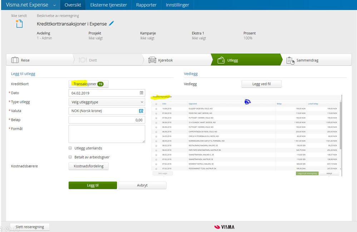Open the Eksterne tjenester menu
The height and width of the screenshot is (232, 357).
108,5
